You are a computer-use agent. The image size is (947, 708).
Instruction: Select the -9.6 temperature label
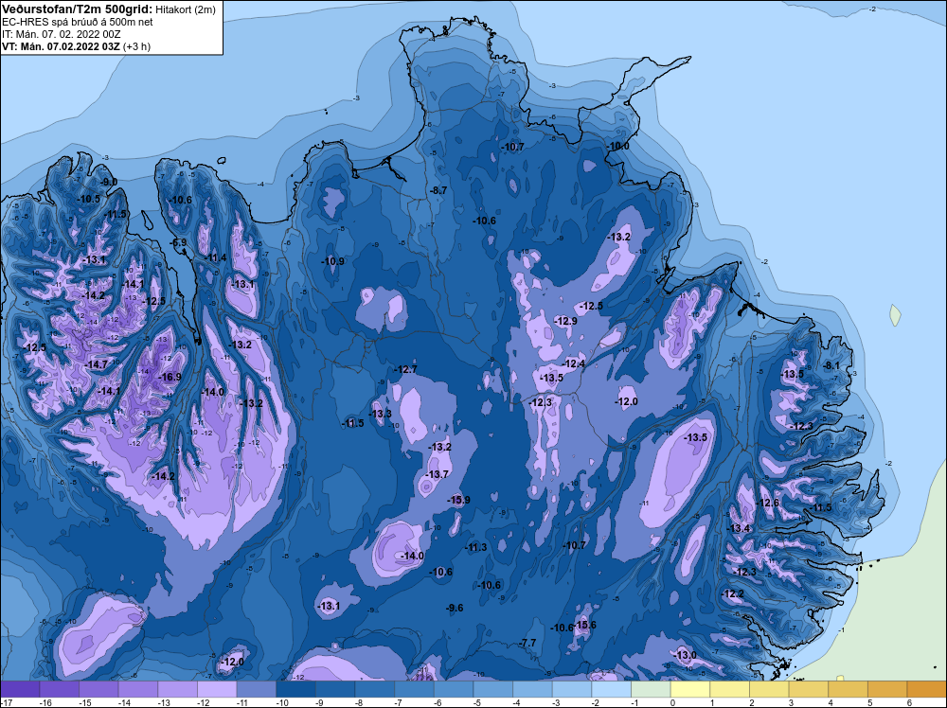tap(455, 608)
